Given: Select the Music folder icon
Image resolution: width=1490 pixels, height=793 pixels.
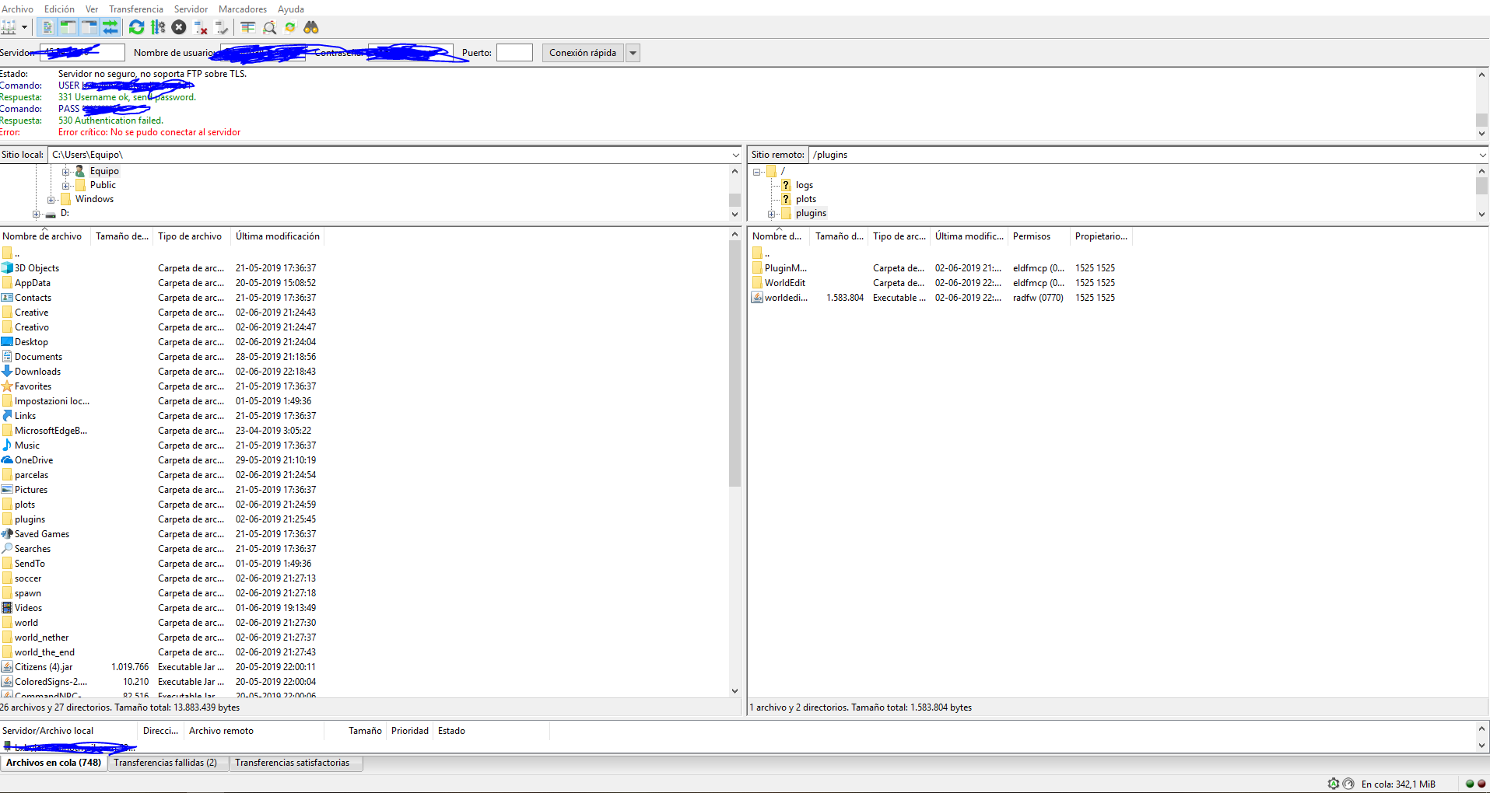Looking at the screenshot, I should coord(7,445).
